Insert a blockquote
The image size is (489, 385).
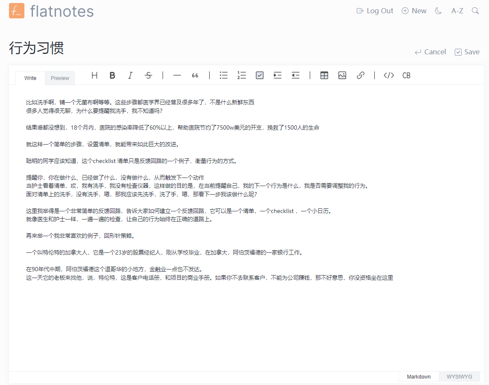click(x=195, y=75)
